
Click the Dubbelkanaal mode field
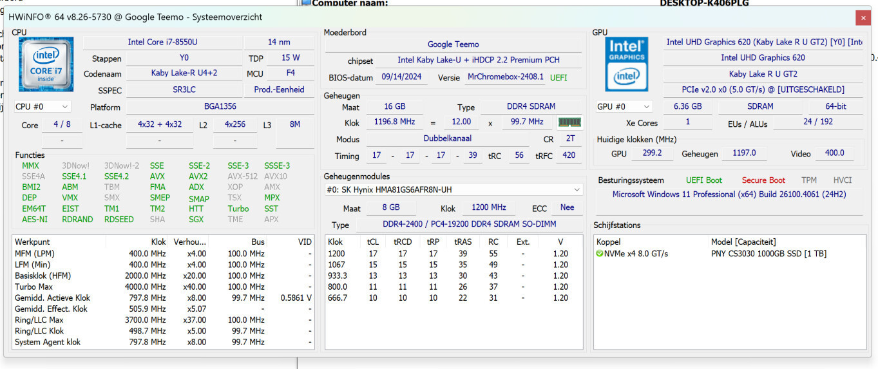pos(447,139)
